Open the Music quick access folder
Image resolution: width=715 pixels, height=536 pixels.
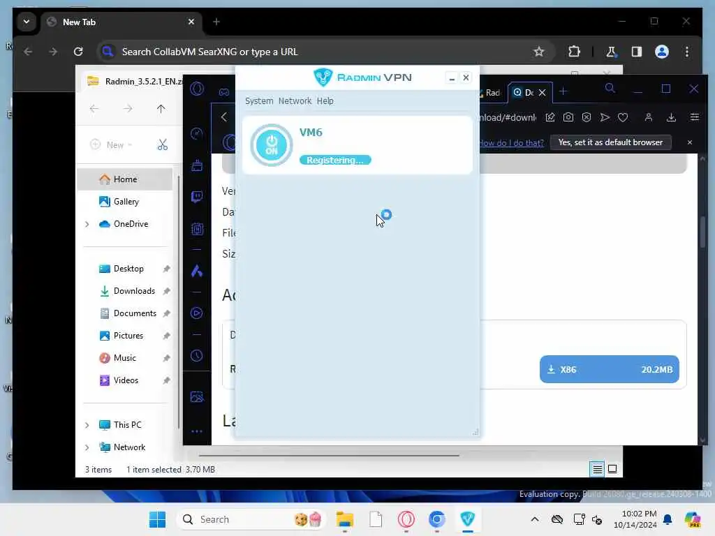click(124, 358)
